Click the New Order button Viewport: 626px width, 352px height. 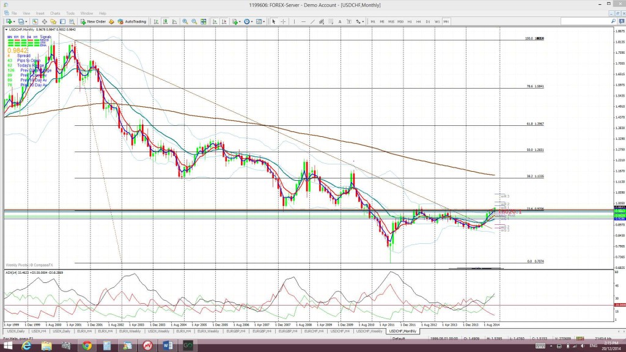[93, 21]
